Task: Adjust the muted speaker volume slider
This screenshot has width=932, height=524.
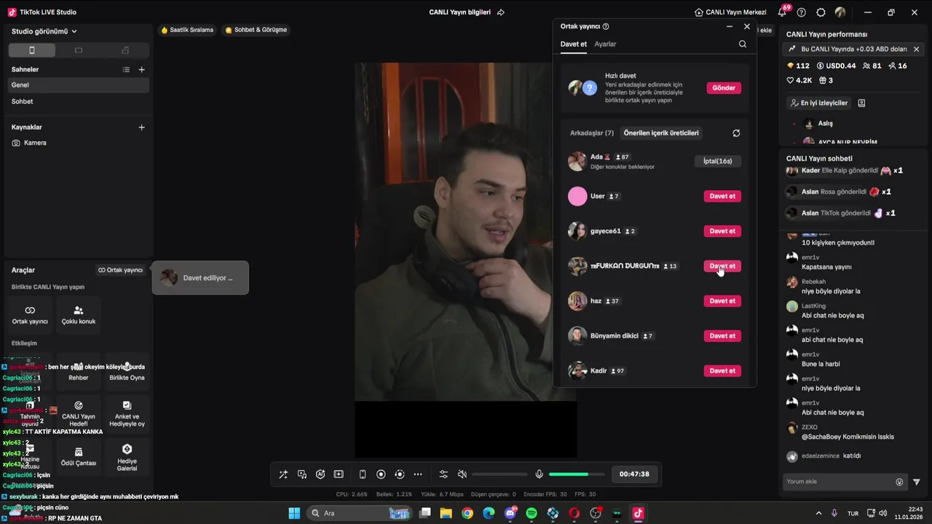Action: pyautogui.click(x=499, y=475)
